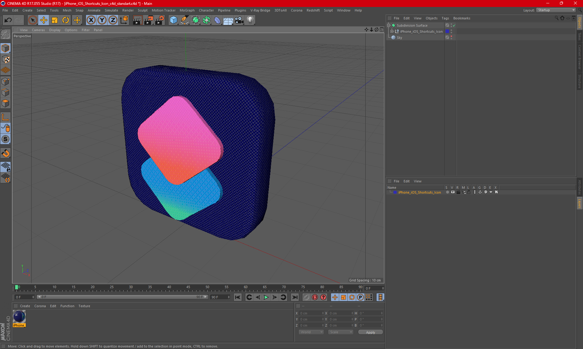Click the timeline range slider bar
This screenshot has width=583, height=349.
point(123,297)
